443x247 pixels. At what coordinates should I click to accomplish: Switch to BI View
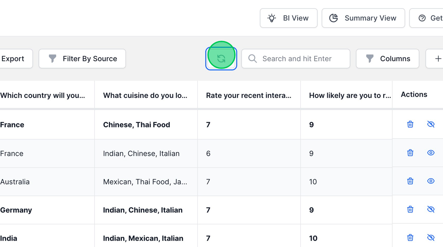[x=288, y=18]
